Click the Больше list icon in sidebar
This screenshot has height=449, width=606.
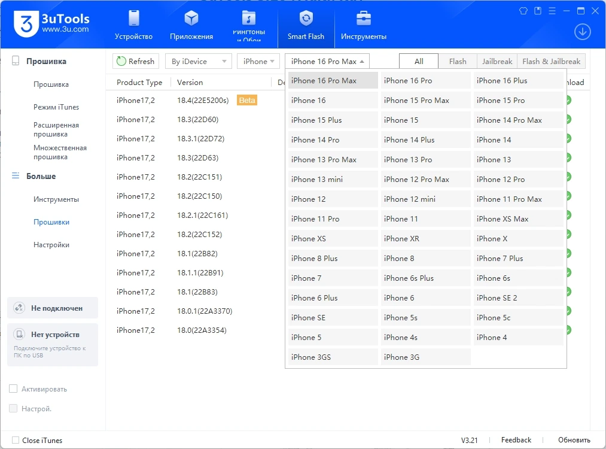pos(16,175)
